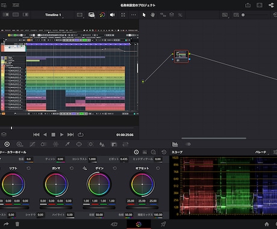The image size is (277, 229).
Task: Click the viewer playhead scrubber
Action: 11,128
